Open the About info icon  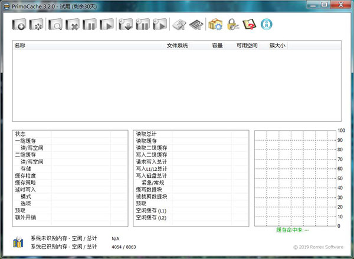(x=267, y=24)
